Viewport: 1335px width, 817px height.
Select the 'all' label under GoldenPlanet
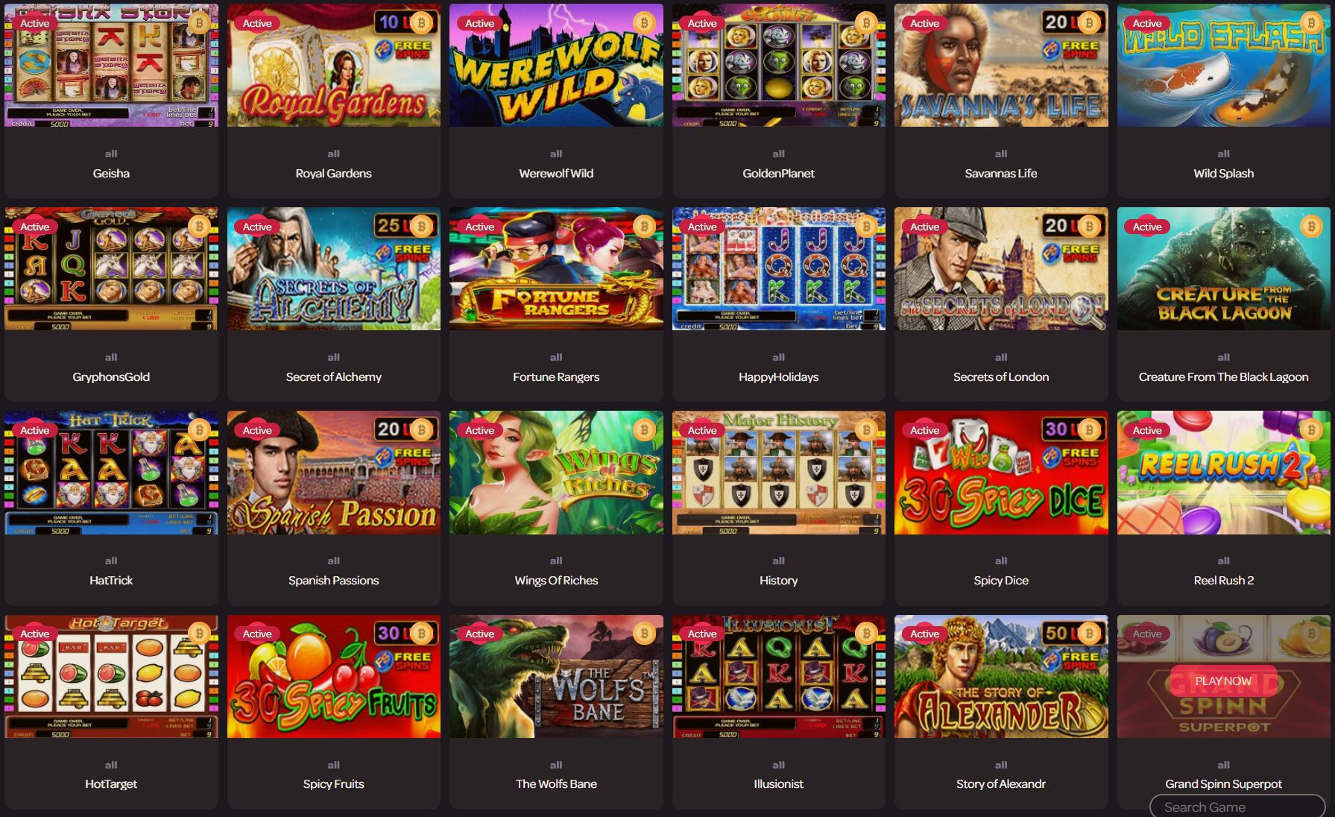[x=778, y=154]
